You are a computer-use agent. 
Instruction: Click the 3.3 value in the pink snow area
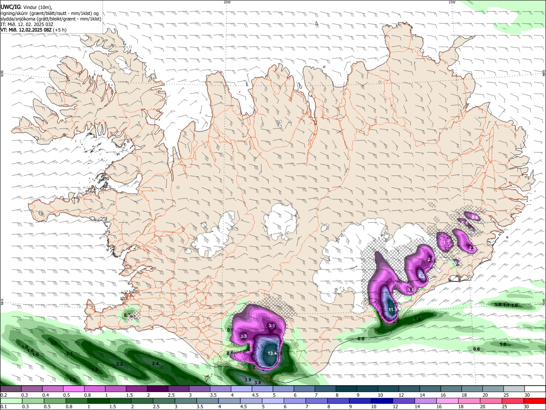coord(244,336)
